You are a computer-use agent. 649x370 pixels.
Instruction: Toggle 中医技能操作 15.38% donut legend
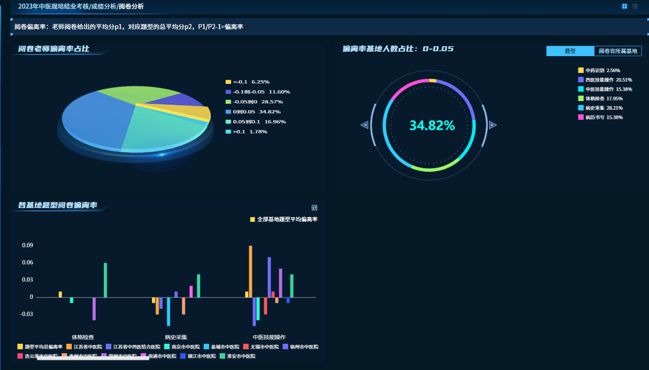605,89
